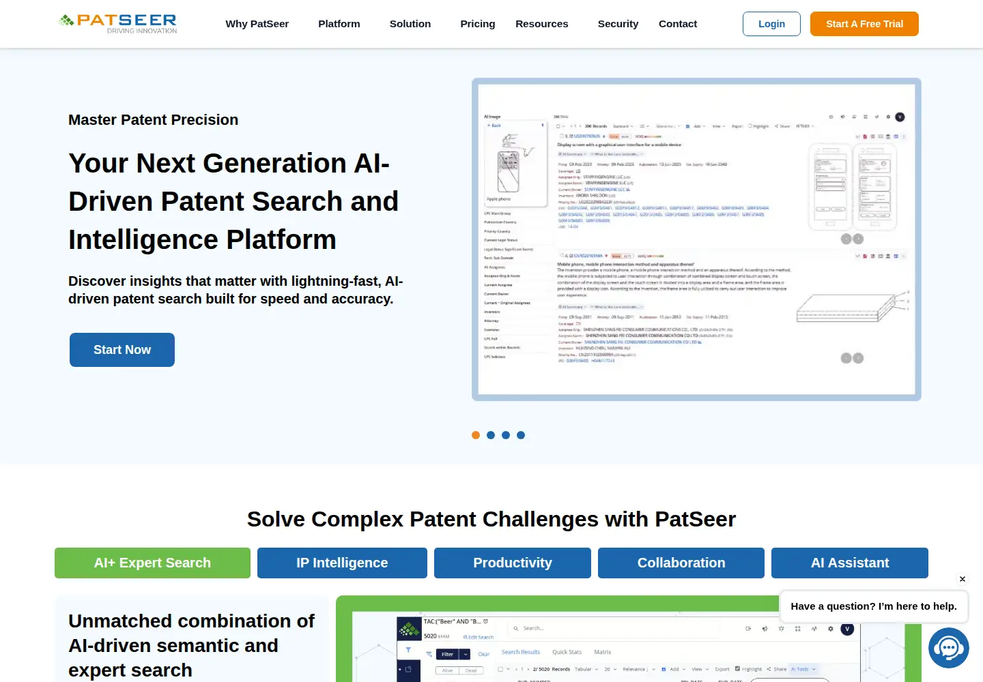The width and height of the screenshot is (983, 682).
Task: Click the hero patent search screenshot image
Action: click(696, 239)
